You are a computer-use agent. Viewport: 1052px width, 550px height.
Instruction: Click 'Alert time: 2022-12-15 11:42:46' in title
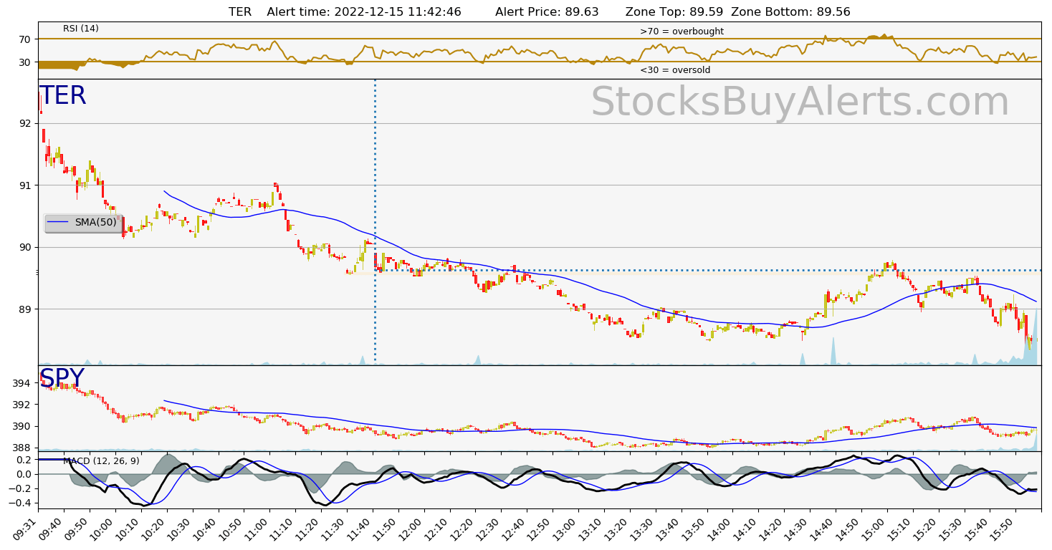pos(364,12)
